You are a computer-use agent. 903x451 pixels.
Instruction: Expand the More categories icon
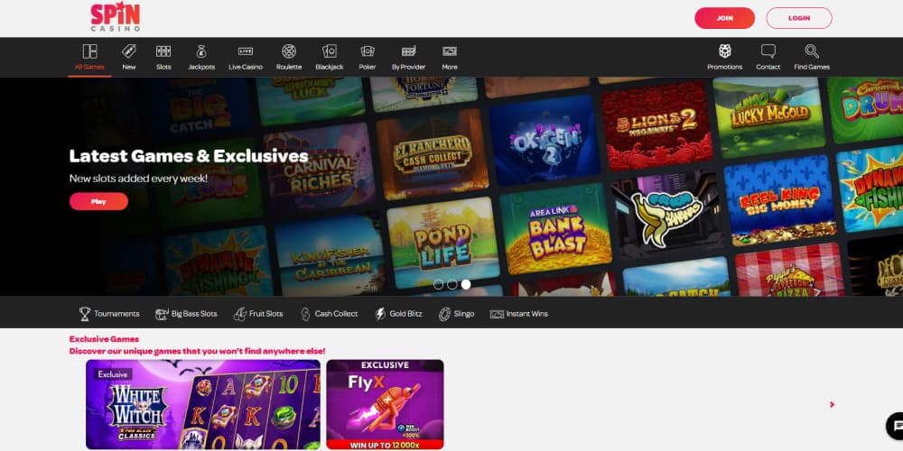coord(450,51)
